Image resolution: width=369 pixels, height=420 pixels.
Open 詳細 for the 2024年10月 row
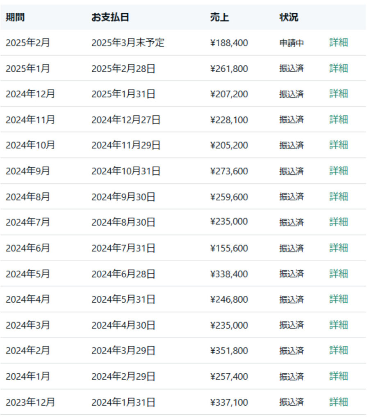coord(339,145)
